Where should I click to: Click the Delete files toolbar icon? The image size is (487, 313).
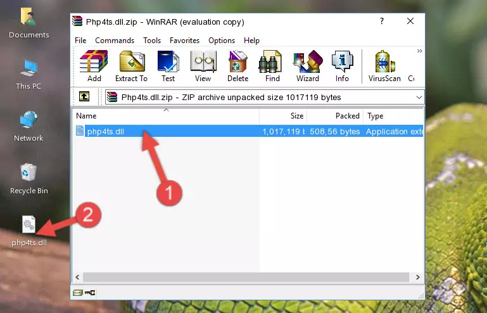tap(238, 66)
